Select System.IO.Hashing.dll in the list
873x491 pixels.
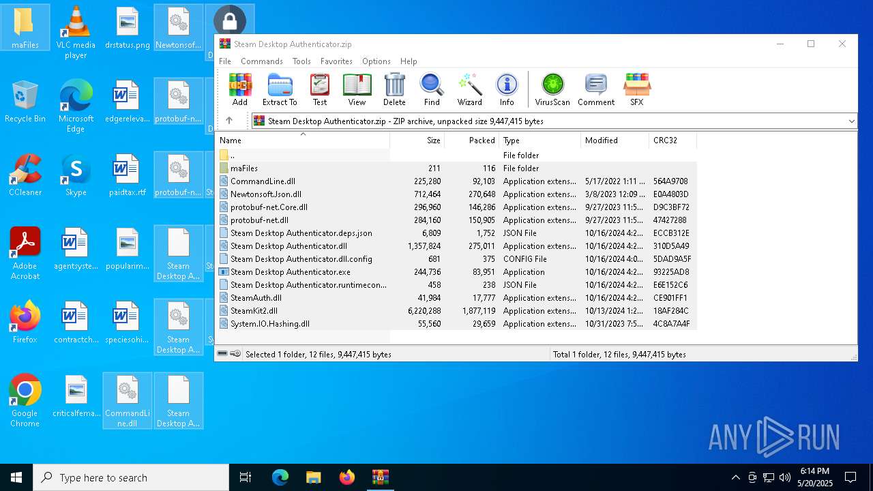[456, 324]
